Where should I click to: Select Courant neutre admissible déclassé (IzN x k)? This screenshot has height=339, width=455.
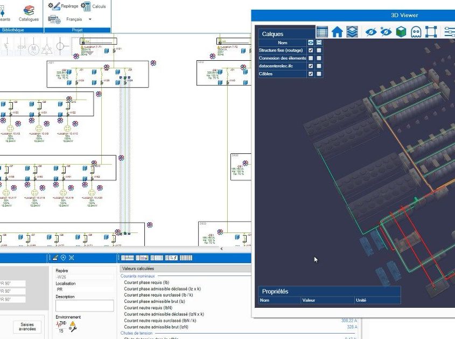click(164, 314)
